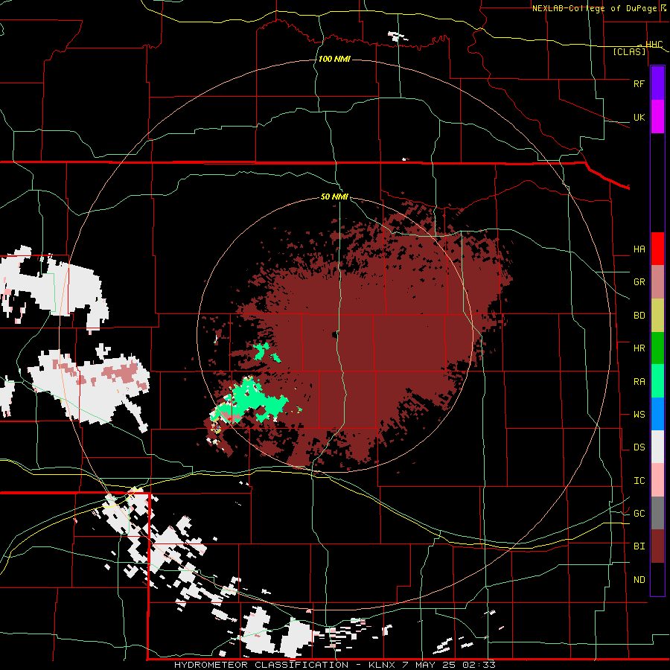
Task: Click the UK legend label
Action: coord(639,117)
